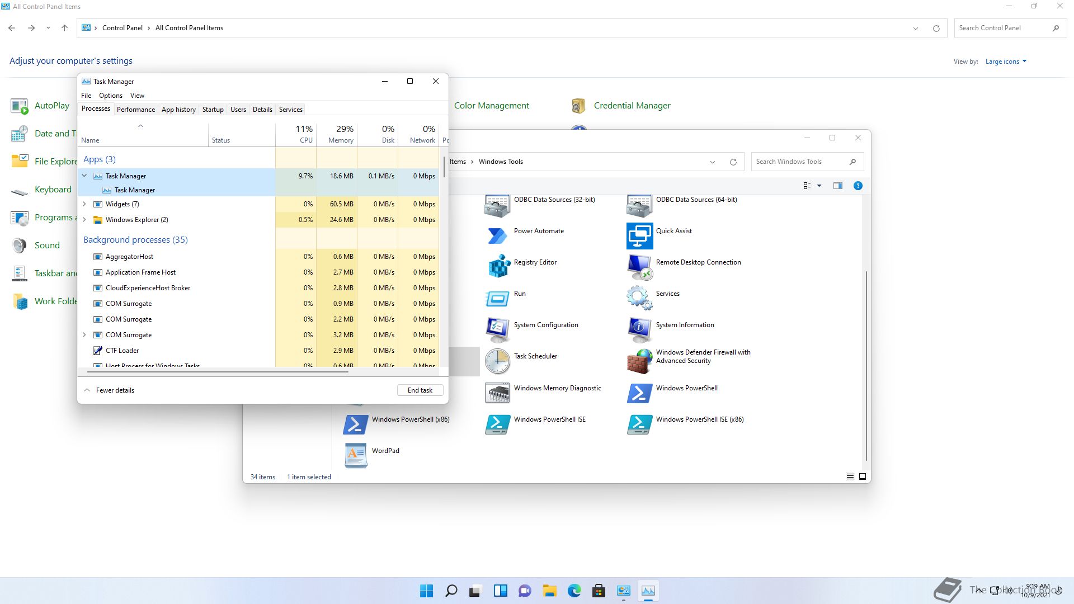Open the Options menu in Task Manager
Image resolution: width=1074 pixels, height=604 pixels.
(x=111, y=96)
